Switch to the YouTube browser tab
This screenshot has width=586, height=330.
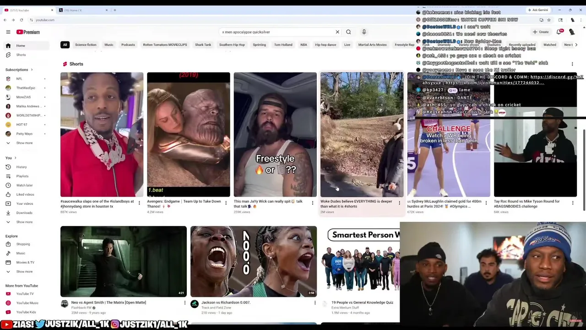(27, 10)
